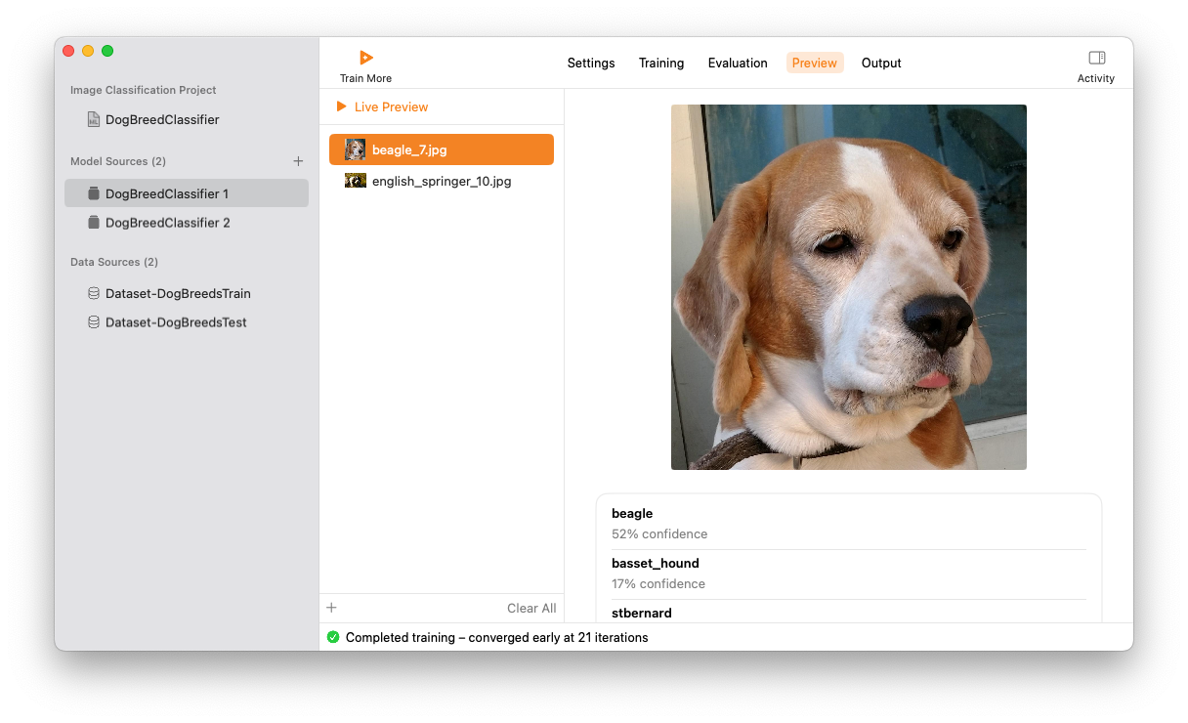Open the Evaluation tab
The image size is (1188, 723).
click(x=738, y=63)
